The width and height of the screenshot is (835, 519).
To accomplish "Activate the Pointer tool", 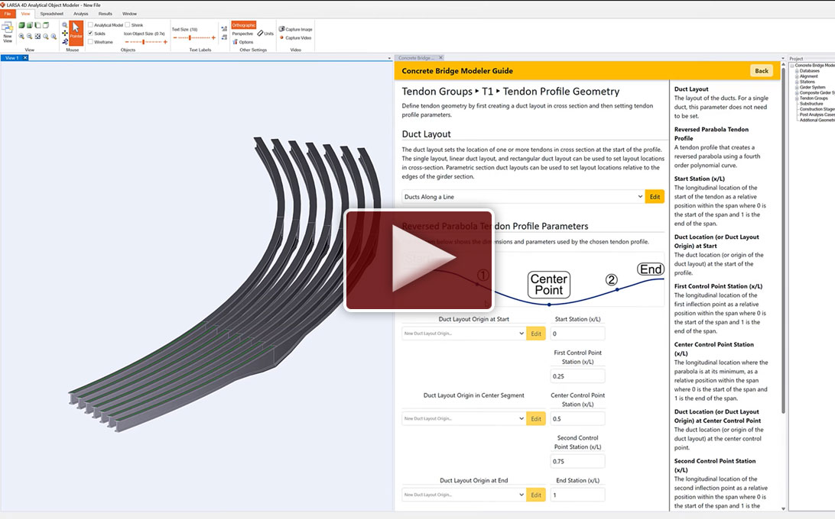I will click(76, 32).
